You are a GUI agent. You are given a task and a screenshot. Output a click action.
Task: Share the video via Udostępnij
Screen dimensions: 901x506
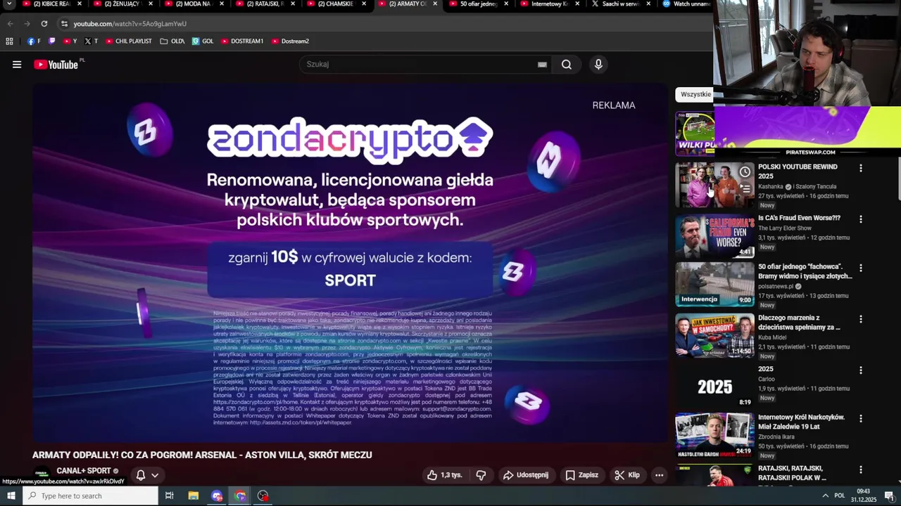525,475
